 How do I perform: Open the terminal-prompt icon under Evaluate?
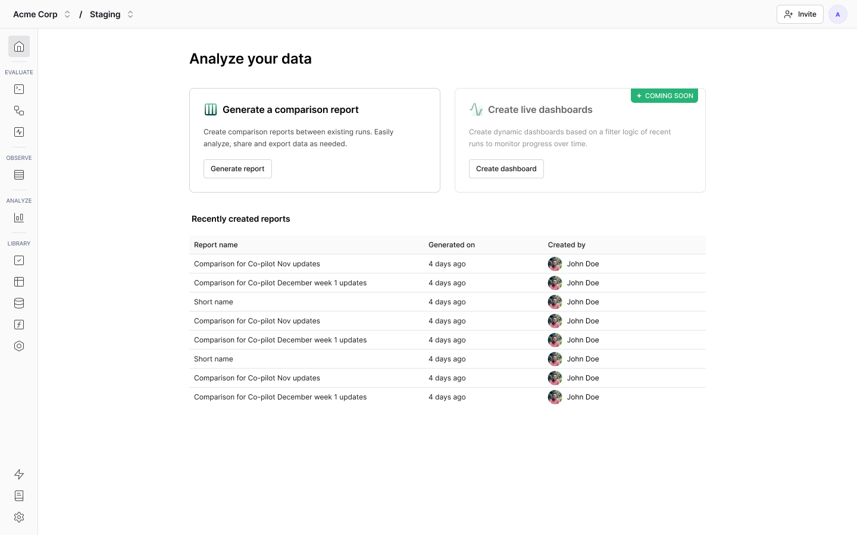[19, 89]
